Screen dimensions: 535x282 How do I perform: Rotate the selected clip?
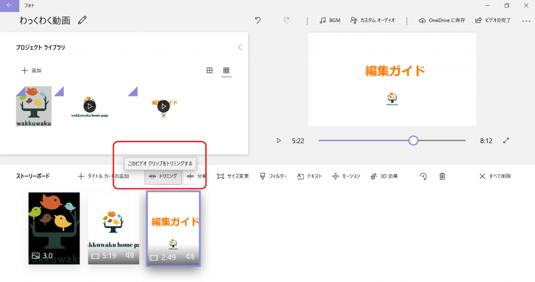(423, 177)
